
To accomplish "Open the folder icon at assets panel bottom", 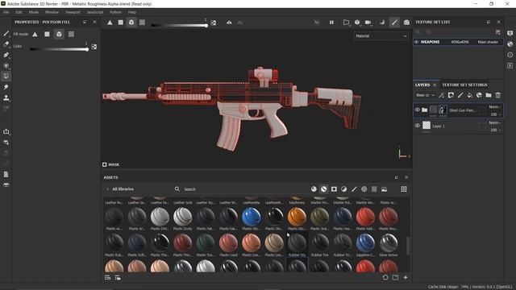I will [395, 277].
